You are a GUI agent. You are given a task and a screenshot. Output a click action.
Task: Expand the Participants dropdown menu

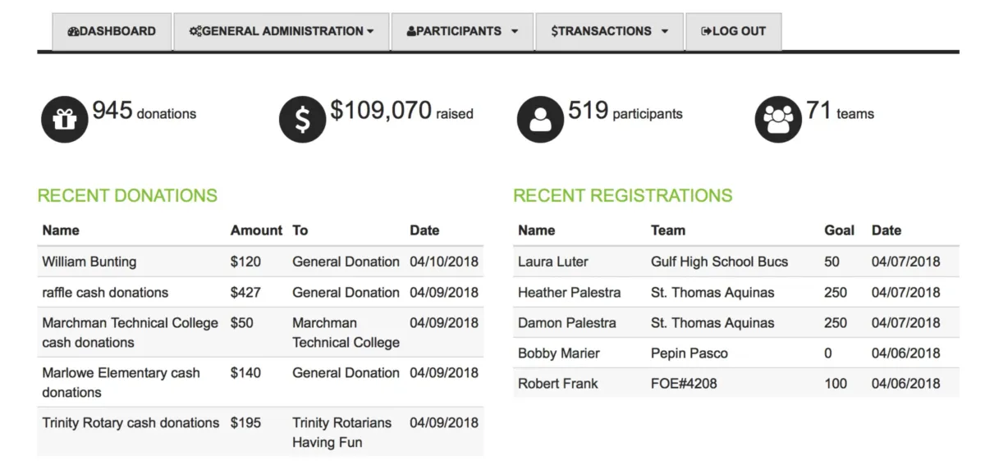click(462, 31)
